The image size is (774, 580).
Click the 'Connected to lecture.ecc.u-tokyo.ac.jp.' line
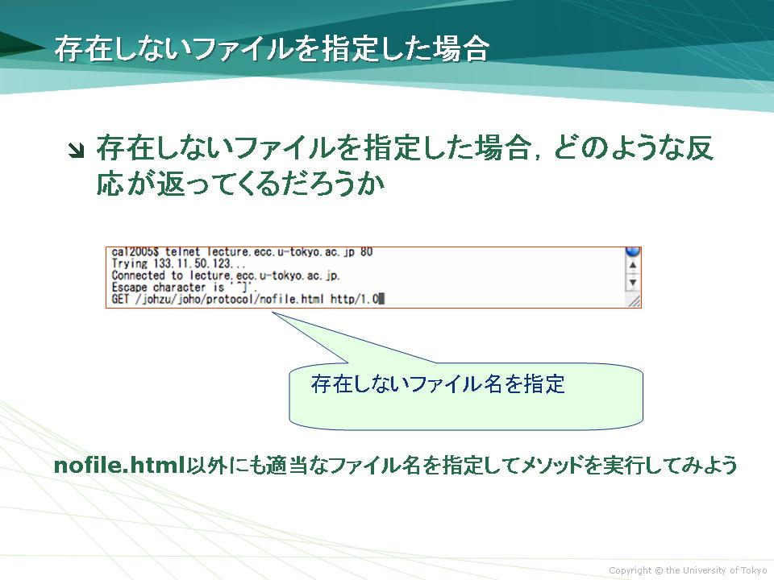point(226,275)
